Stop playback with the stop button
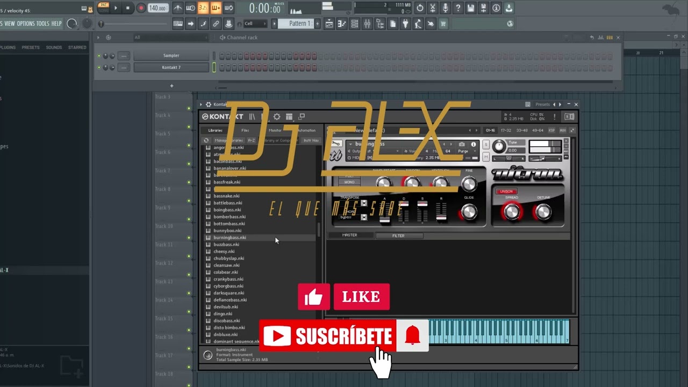 tap(128, 8)
